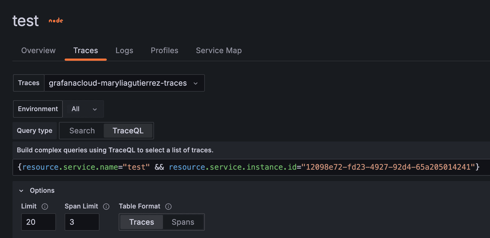Click the Span Limit input field showing 3

tap(82, 222)
